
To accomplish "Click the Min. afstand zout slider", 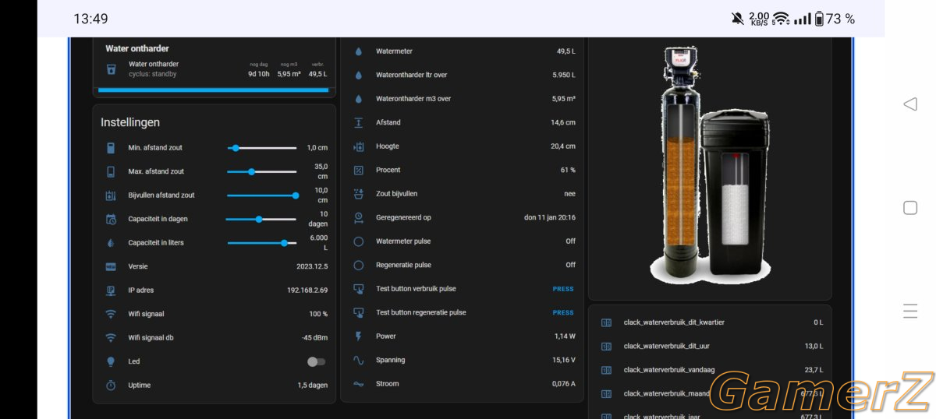I will [x=262, y=147].
